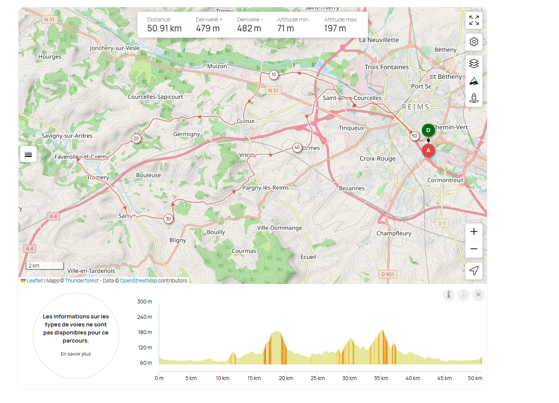The width and height of the screenshot is (559, 403).
Task: Select the 10 km route marker
Action: click(273, 75)
